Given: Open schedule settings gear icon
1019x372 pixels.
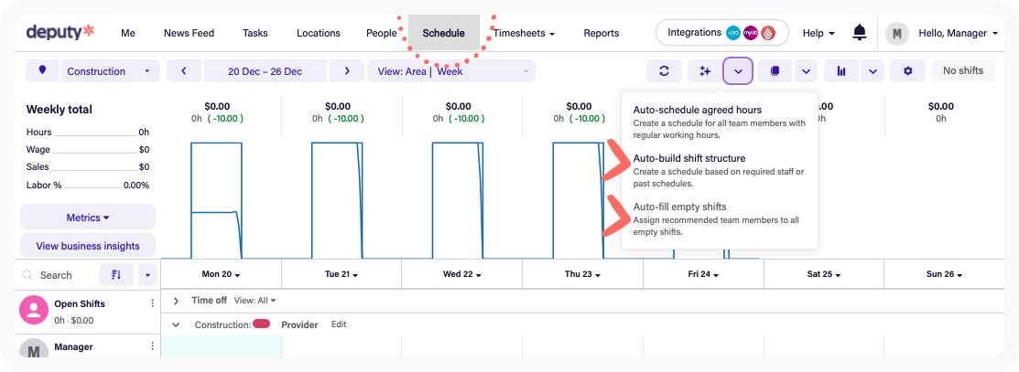Looking at the screenshot, I should pos(907,71).
